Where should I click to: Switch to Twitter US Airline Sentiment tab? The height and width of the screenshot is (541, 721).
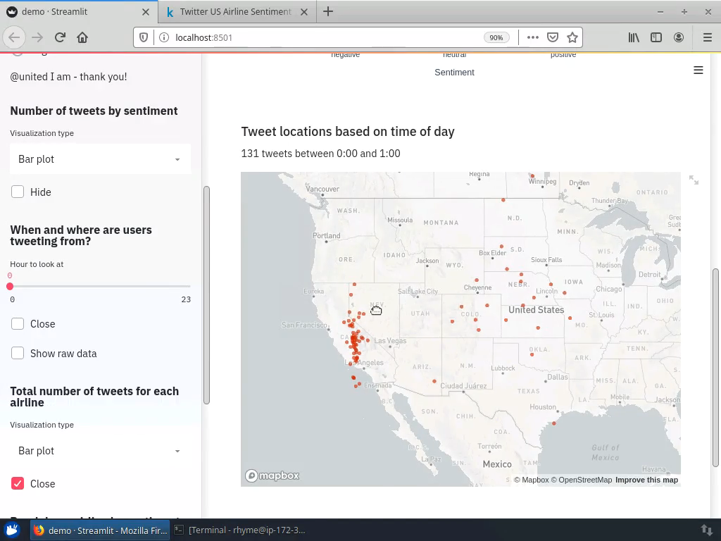point(237,12)
